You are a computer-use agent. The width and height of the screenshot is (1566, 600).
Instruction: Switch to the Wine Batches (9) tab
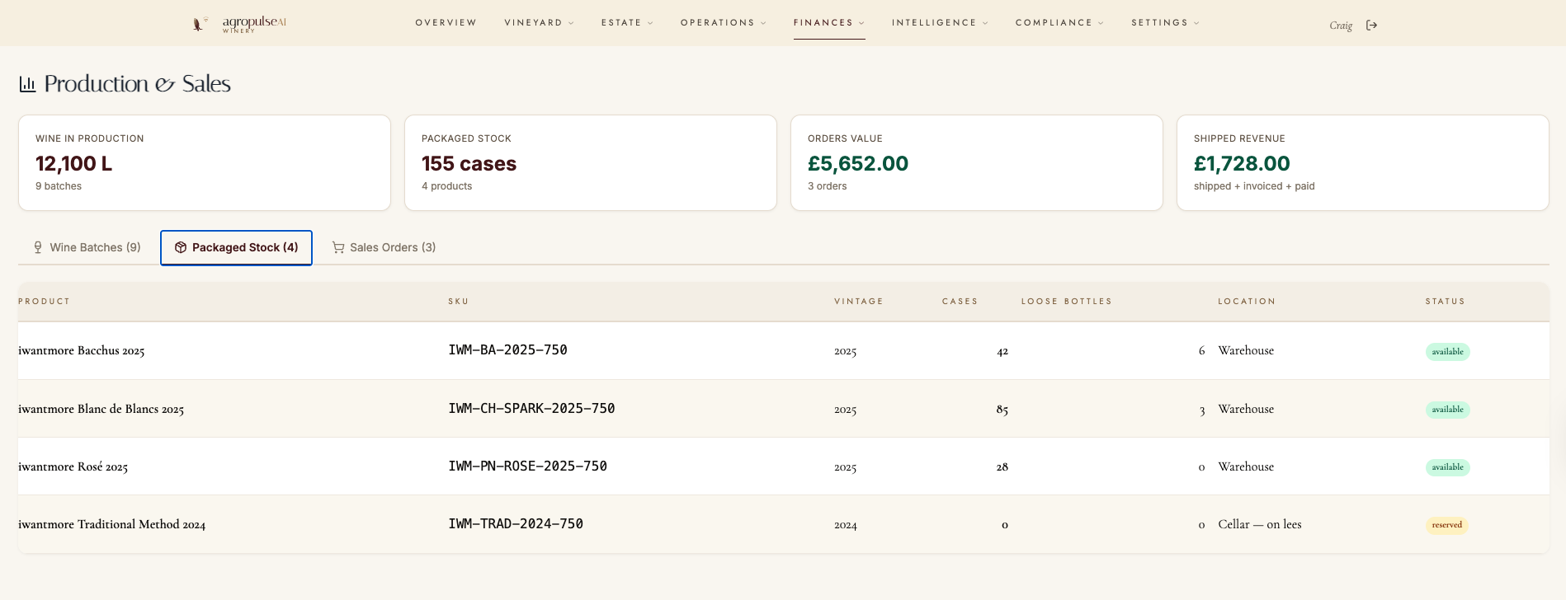click(87, 247)
